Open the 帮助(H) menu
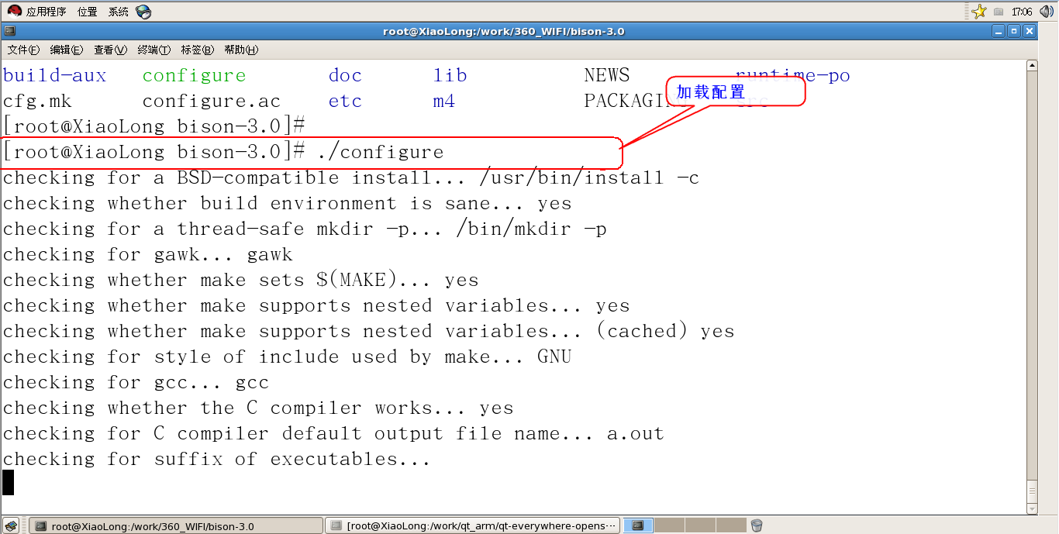 coord(241,50)
